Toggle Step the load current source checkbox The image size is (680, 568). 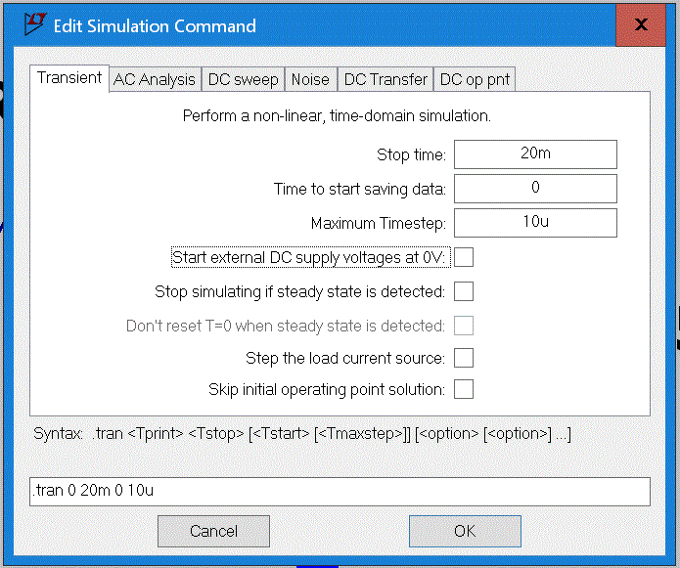point(464,358)
